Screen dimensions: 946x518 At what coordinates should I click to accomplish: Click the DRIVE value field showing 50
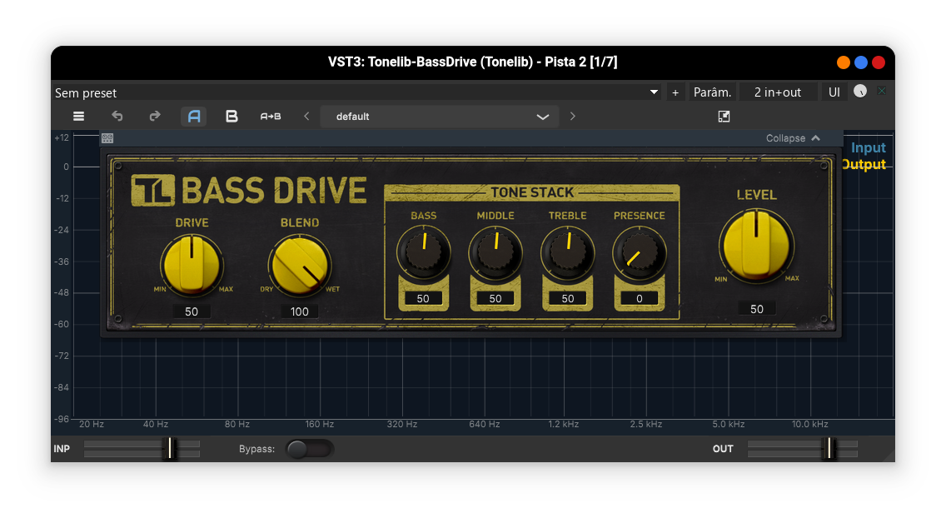click(192, 311)
